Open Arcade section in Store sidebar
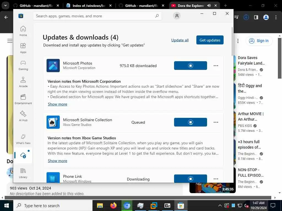The image size is (282, 211). pos(23,82)
